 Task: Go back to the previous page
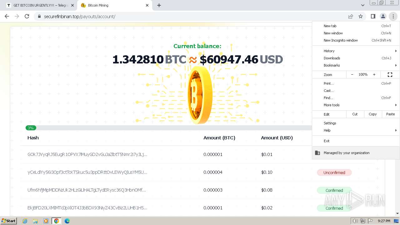(7, 16)
